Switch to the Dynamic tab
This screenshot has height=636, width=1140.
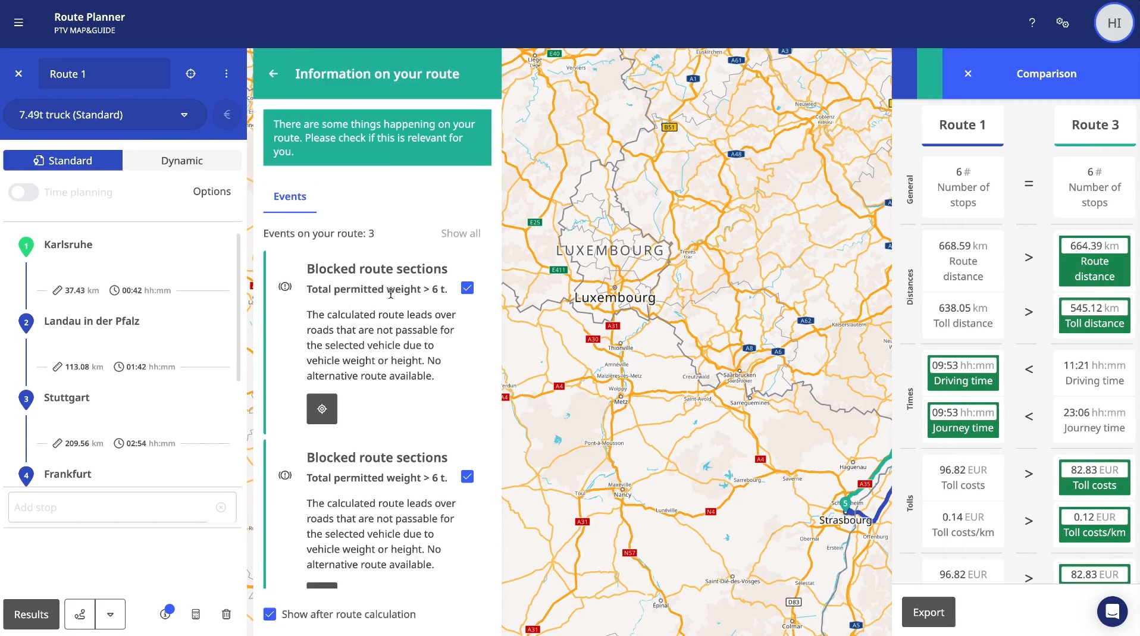coord(183,161)
